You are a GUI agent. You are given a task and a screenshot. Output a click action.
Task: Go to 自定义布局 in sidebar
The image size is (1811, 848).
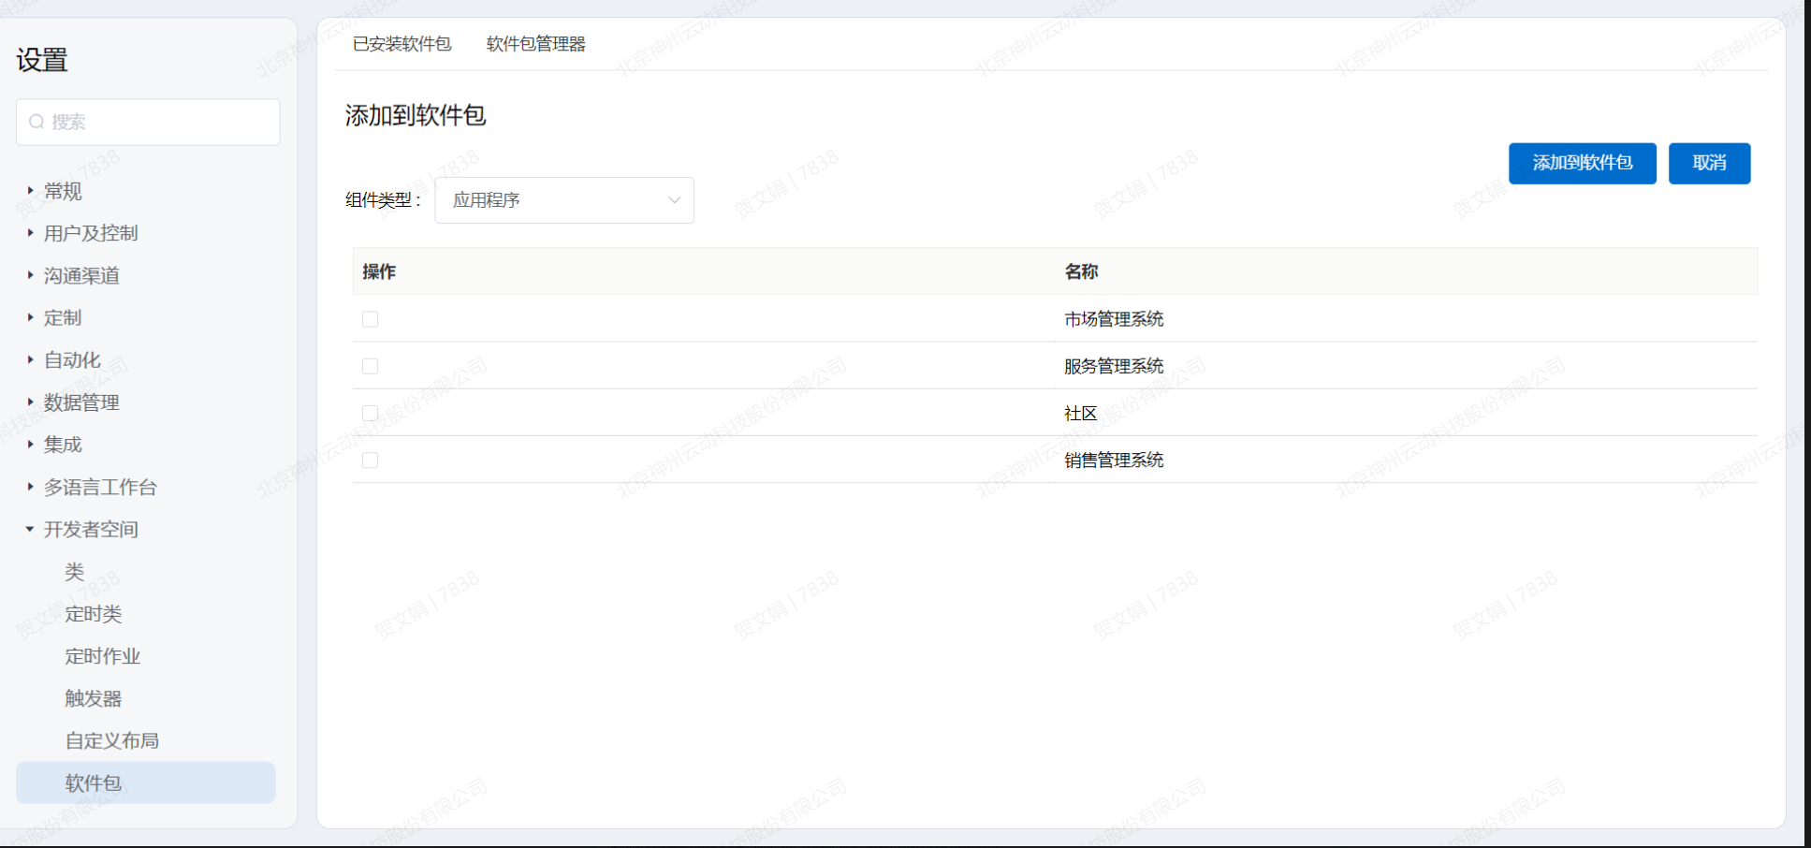click(x=111, y=740)
